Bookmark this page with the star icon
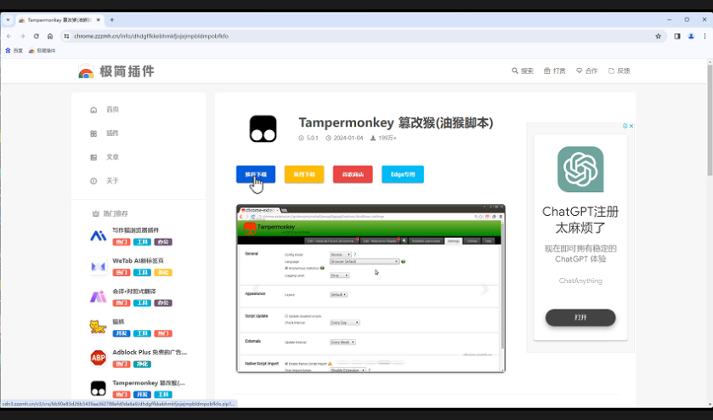Image resolution: width=713 pixels, height=420 pixels. (x=658, y=36)
